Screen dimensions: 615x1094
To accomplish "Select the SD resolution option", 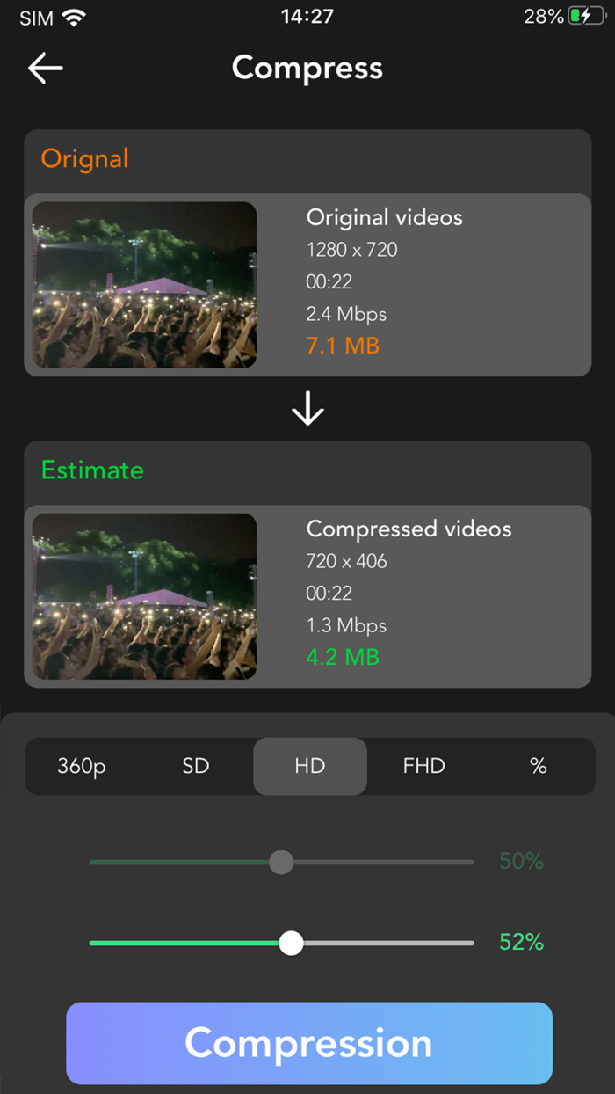I will (195, 766).
